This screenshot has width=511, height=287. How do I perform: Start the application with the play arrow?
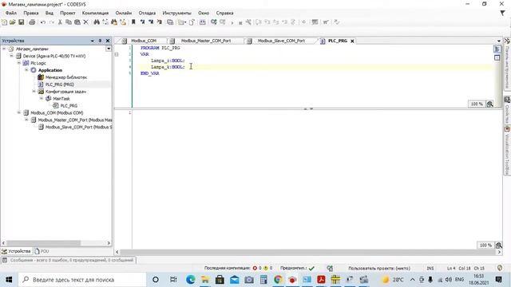point(232,22)
